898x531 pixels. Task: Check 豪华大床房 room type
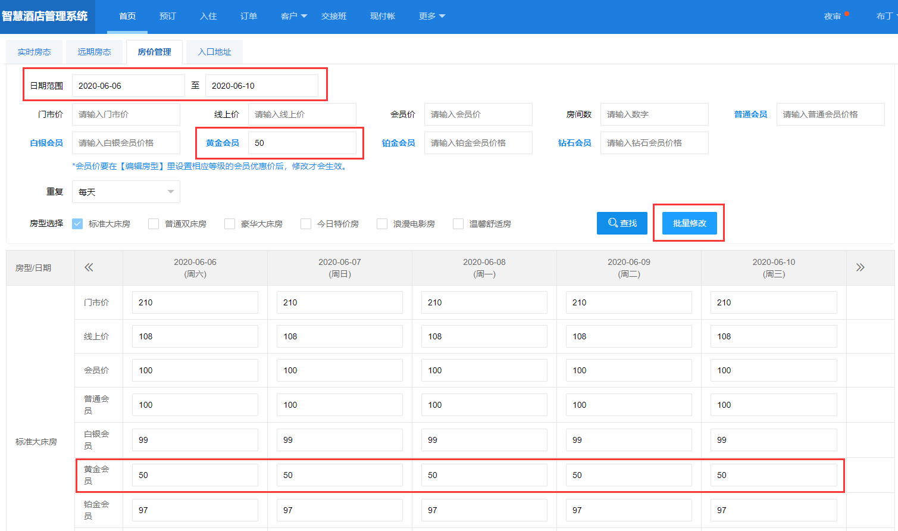coord(230,224)
